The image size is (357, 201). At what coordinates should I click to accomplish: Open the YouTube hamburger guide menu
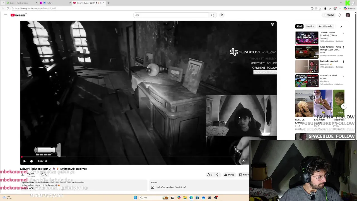coord(5,15)
